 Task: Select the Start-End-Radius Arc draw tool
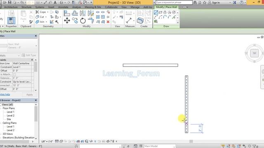point(156,17)
